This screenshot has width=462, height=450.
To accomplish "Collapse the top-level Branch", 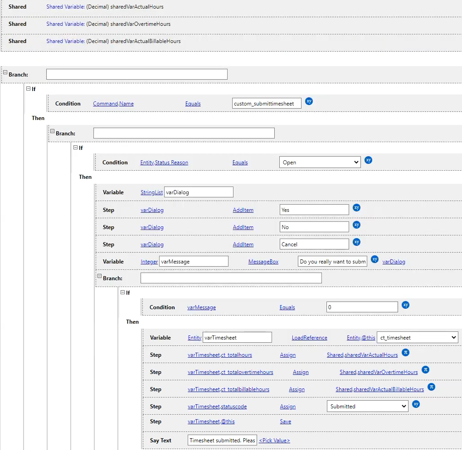I will pyautogui.click(x=5, y=72).
